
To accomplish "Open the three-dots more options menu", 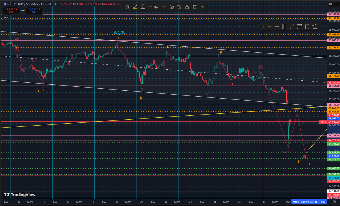I will click(x=202, y=7).
